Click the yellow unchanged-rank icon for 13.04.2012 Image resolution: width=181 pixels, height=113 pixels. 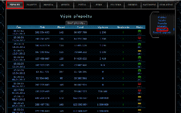click(x=139, y=51)
